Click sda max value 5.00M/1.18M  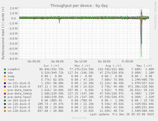[143, 73]
